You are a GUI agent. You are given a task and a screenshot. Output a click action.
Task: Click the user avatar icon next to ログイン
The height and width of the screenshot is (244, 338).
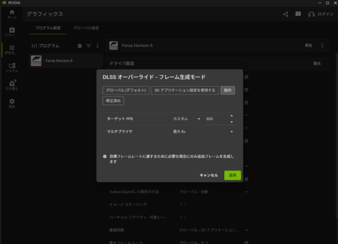[x=312, y=14]
